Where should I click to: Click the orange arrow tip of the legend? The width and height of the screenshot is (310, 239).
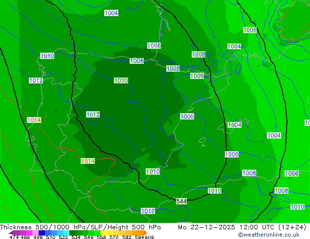[x=146, y=233]
